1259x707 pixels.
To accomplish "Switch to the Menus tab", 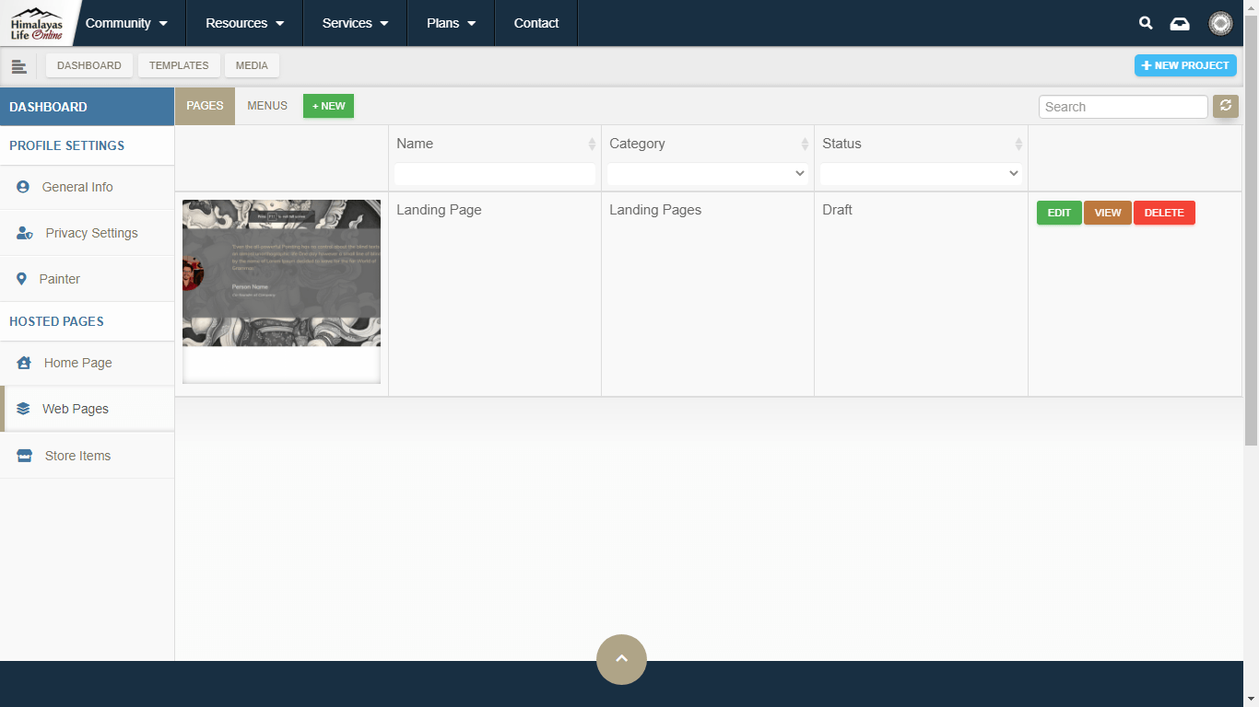I will [267, 106].
